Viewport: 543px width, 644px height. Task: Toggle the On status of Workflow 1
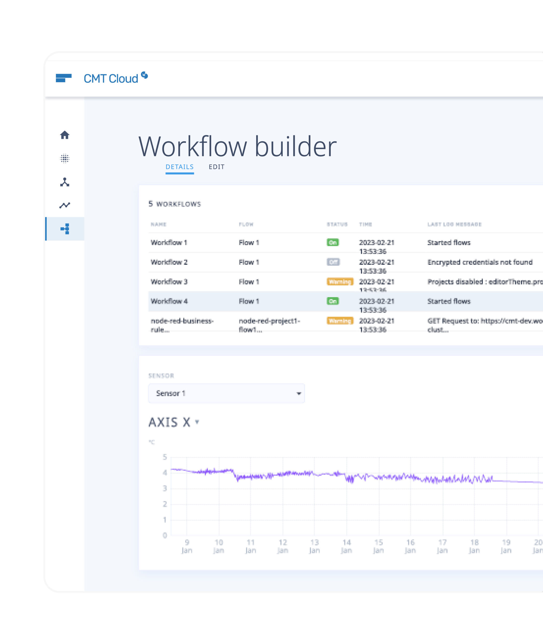(x=333, y=243)
